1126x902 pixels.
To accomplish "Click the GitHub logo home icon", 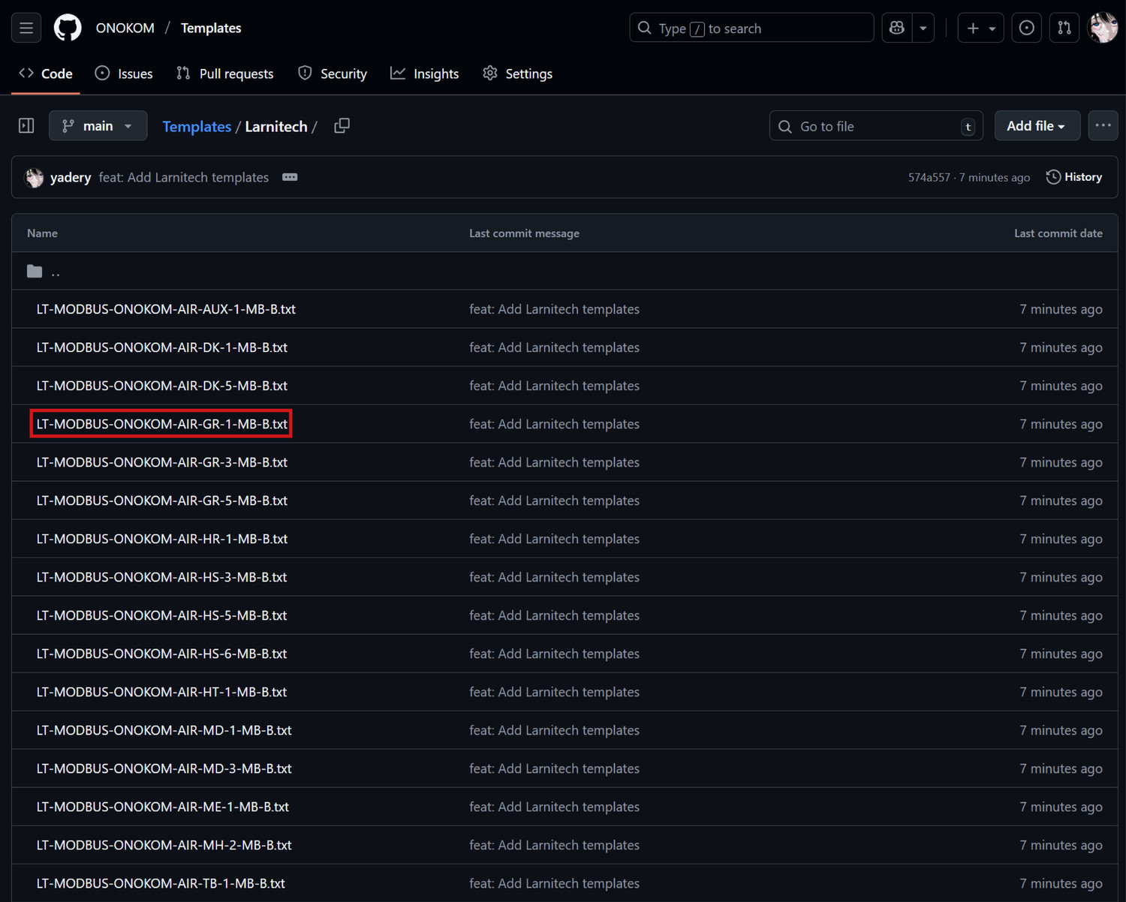I will click(x=68, y=29).
